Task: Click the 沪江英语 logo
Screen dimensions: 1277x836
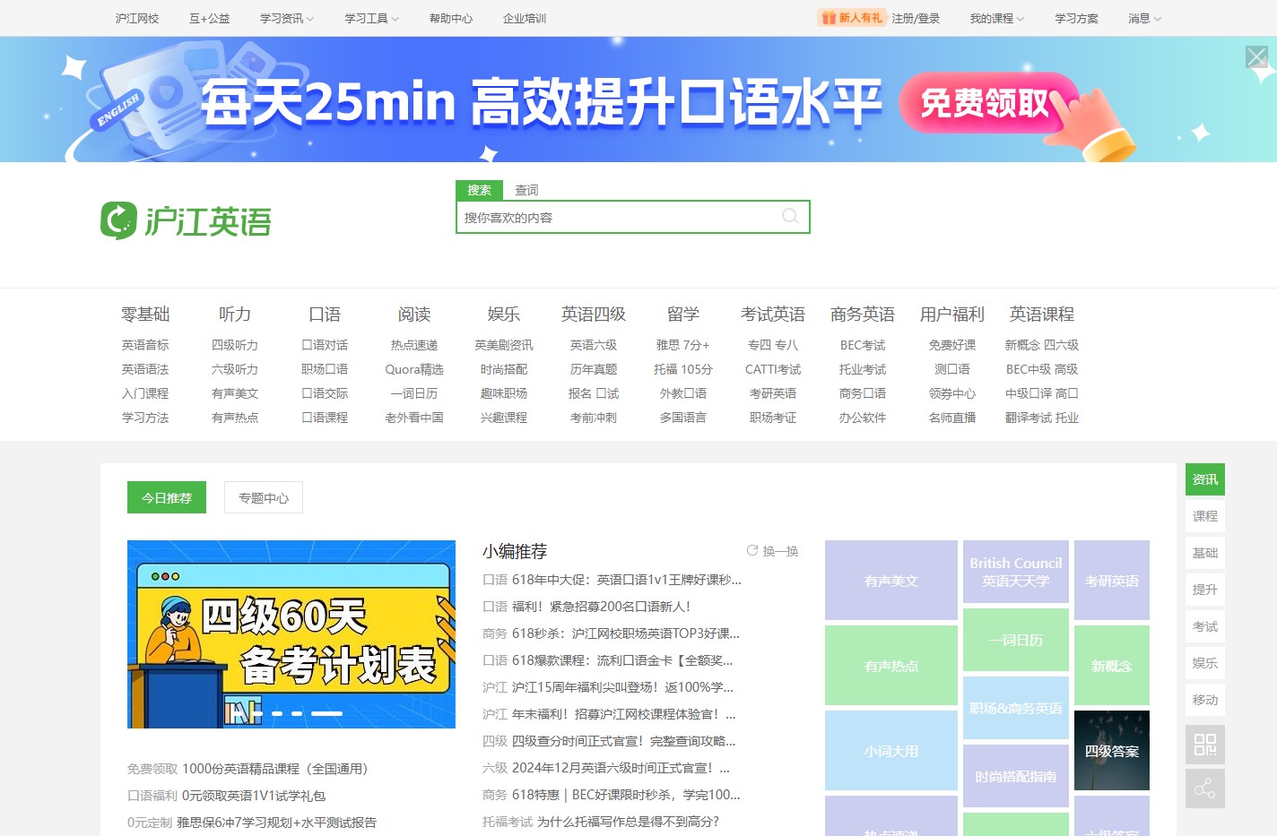Action: (x=186, y=220)
